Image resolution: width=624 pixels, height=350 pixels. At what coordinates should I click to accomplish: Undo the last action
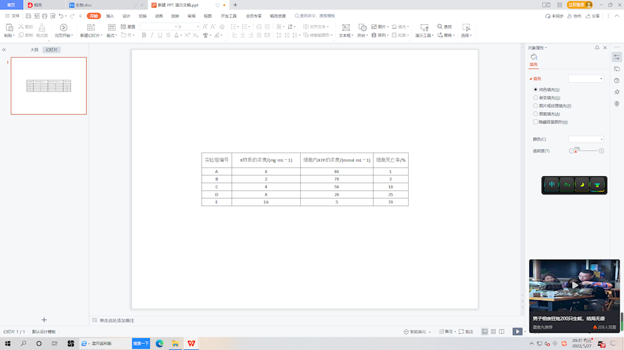click(61, 16)
